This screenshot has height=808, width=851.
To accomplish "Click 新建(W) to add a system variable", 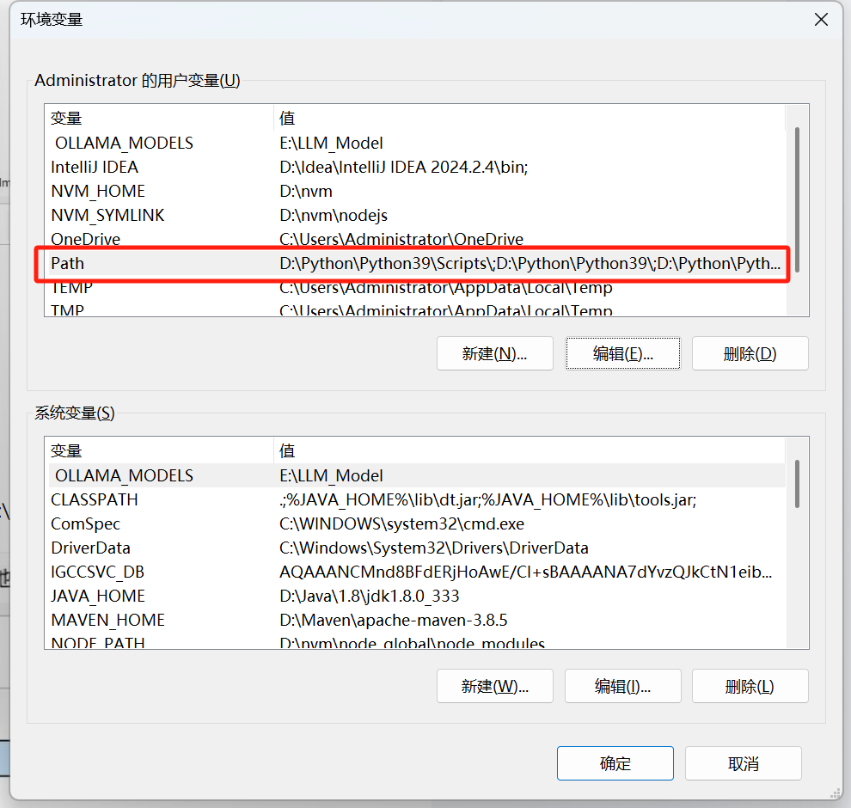I will [494, 686].
